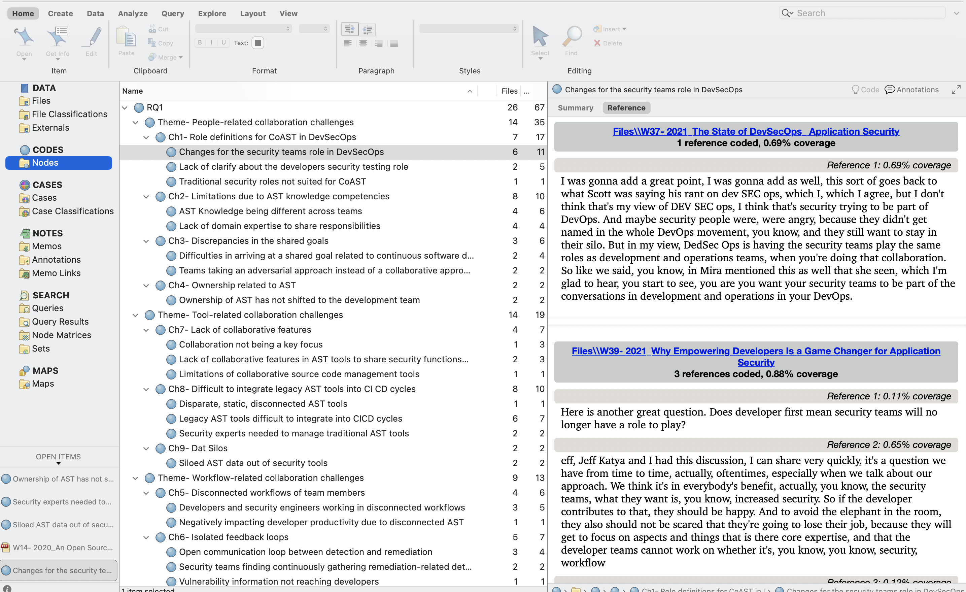This screenshot has height=592, width=966.
Task: Select the Reference tab in detail view
Action: (626, 108)
